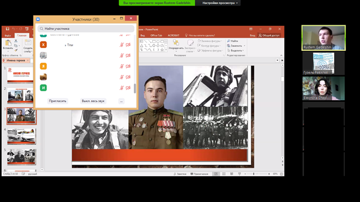360x202 pixels.
Task: Toggle mic for participant with gray mosaic avatar
Action: [121, 55]
